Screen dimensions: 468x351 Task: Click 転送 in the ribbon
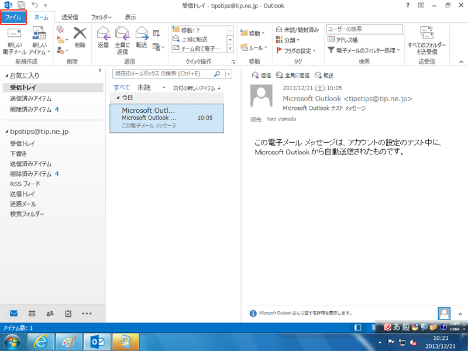point(142,37)
